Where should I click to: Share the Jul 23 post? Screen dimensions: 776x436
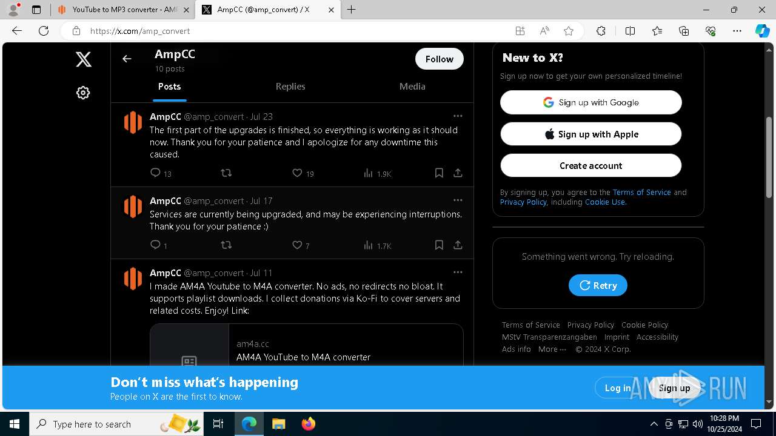(x=458, y=173)
